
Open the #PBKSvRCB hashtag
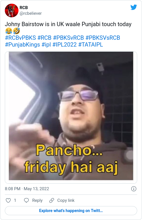(x=68, y=38)
